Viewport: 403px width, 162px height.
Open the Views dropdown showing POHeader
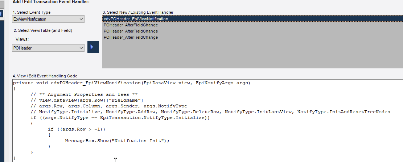48,48
